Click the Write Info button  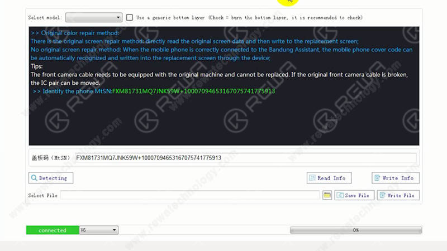(x=396, y=178)
